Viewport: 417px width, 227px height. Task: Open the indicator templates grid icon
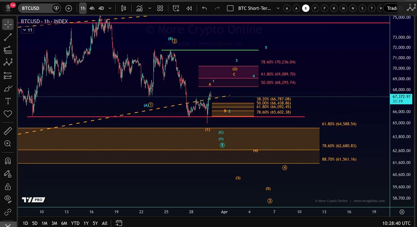pos(160,8)
